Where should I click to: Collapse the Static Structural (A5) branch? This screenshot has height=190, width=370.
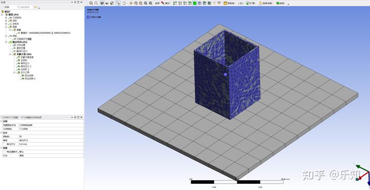click(6, 42)
